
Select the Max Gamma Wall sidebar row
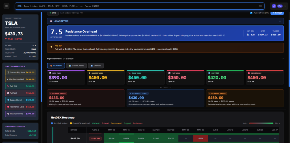click(20, 79)
